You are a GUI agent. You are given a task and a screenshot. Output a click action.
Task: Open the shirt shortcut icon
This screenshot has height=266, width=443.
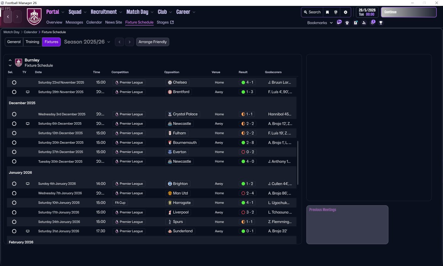click(x=347, y=23)
